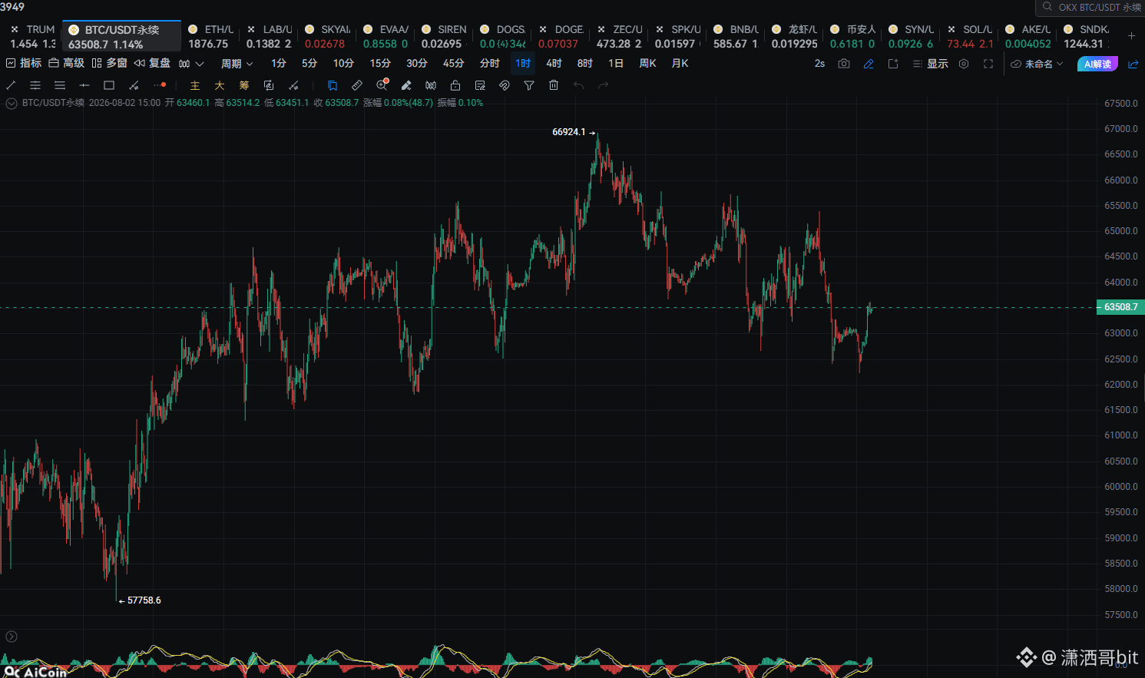Select the horizontal ray line tool
Image resolution: width=1145 pixels, height=678 pixels.
click(84, 85)
